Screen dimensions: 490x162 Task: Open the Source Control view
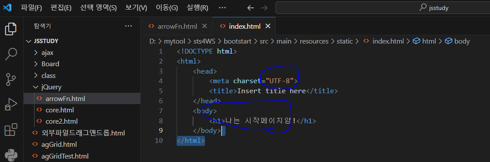(x=10, y=79)
